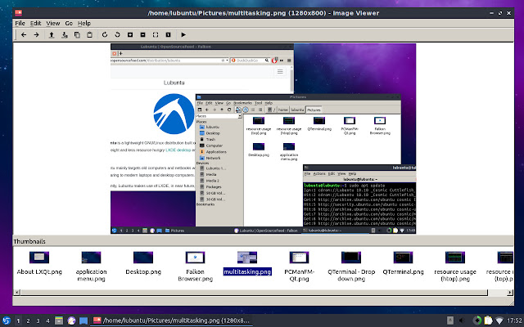
Task: Open the File menu
Action: [x=20, y=24]
